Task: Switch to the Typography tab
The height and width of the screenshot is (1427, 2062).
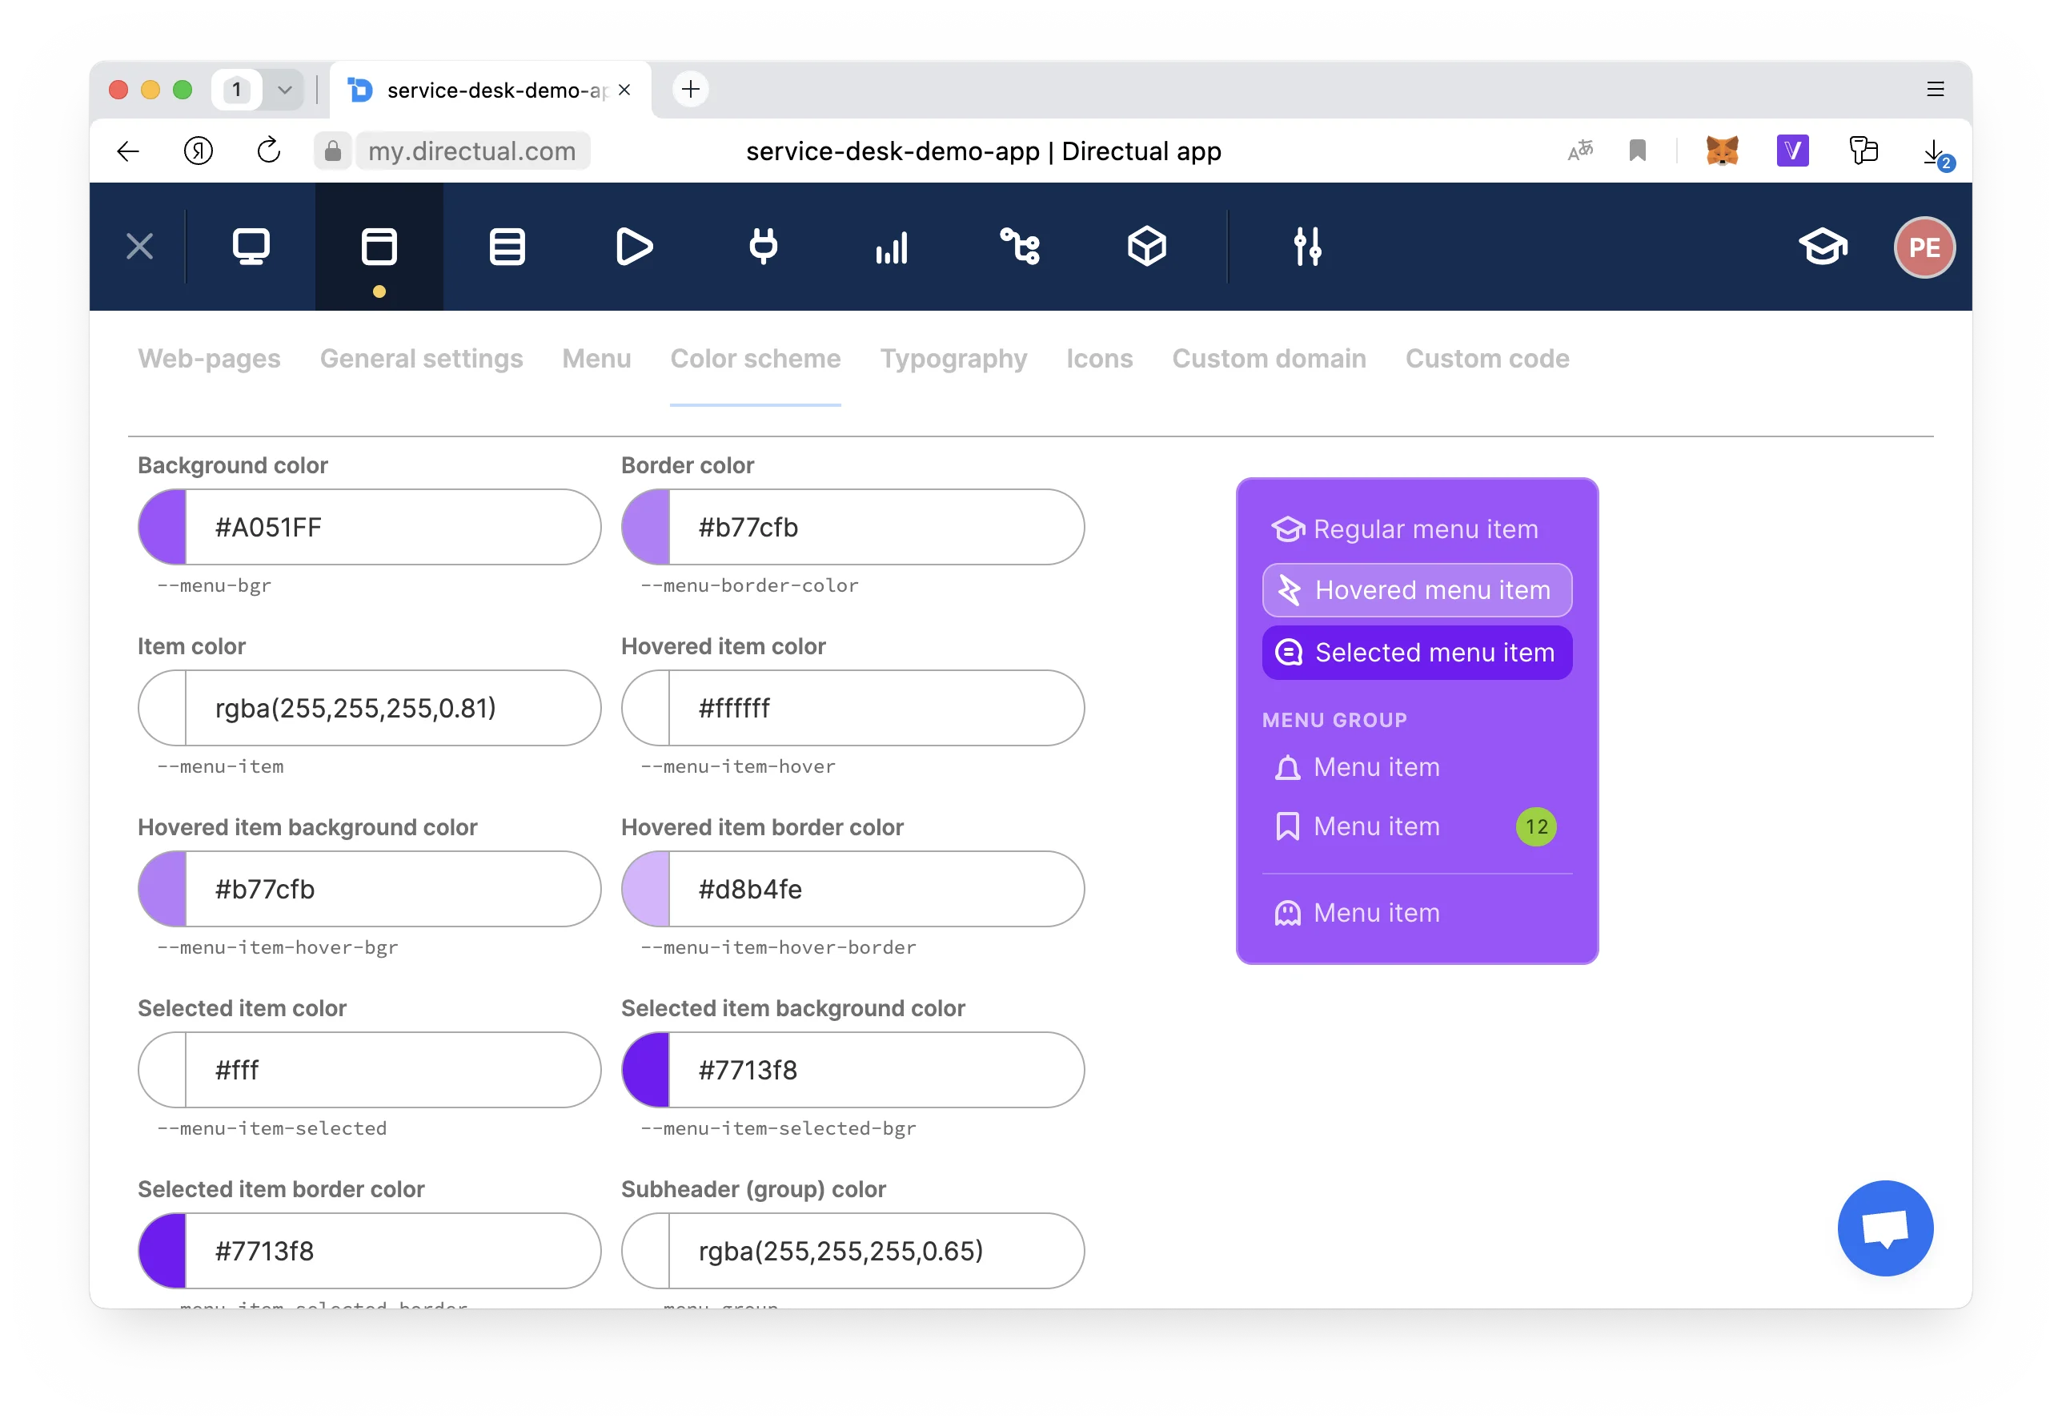Action: (953, 359)
